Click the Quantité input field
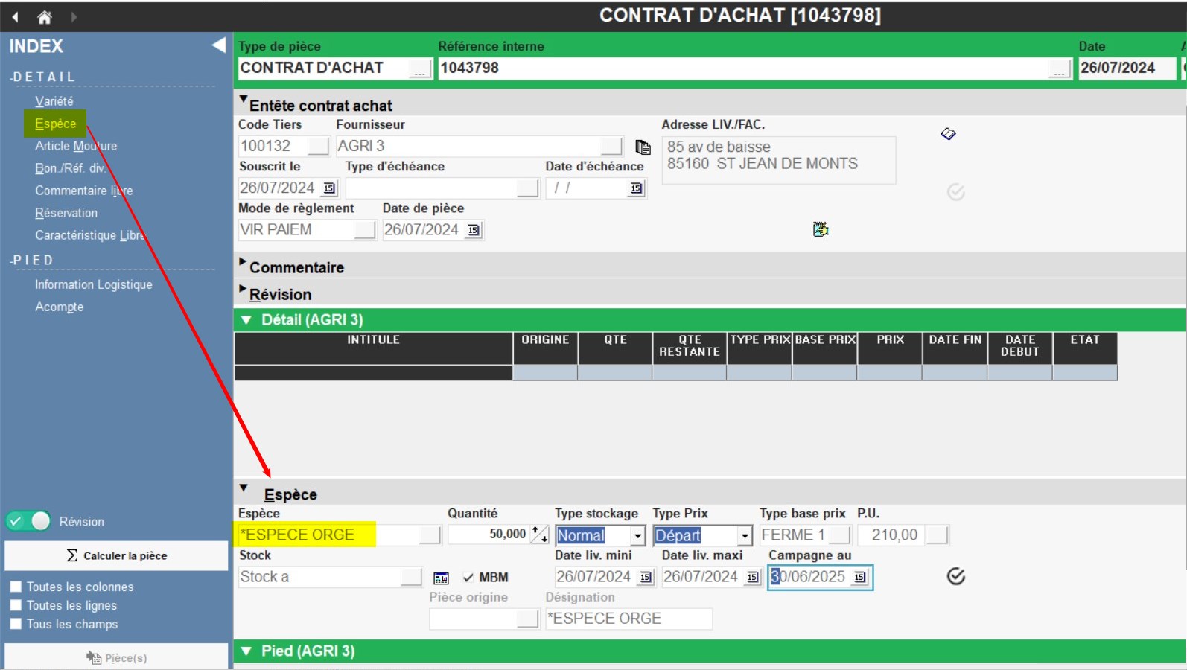The height and width of the screenshot is (670, 1187). pos(488,535)
